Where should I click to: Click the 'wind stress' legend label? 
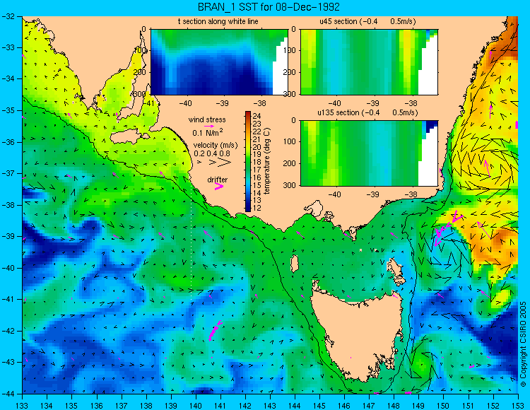click(207, 119)
